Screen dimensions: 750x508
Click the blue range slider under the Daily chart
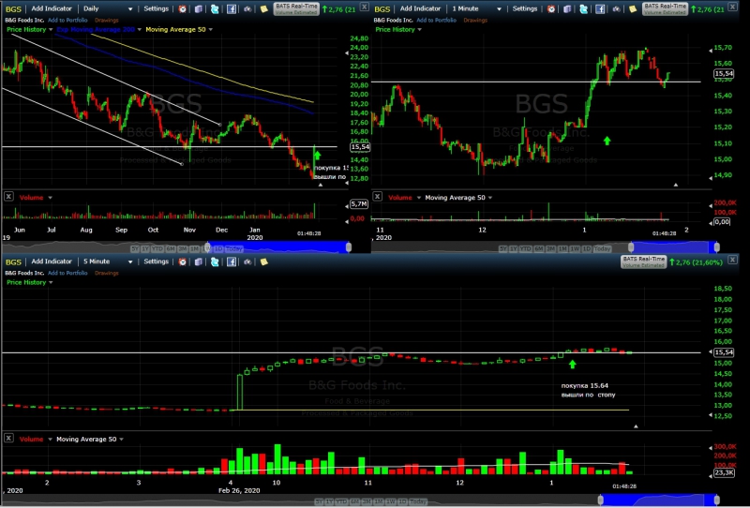pyautogui.click(x=277, y=247)
